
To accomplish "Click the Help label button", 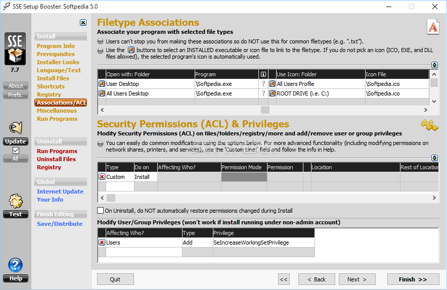I will (16, 278).
